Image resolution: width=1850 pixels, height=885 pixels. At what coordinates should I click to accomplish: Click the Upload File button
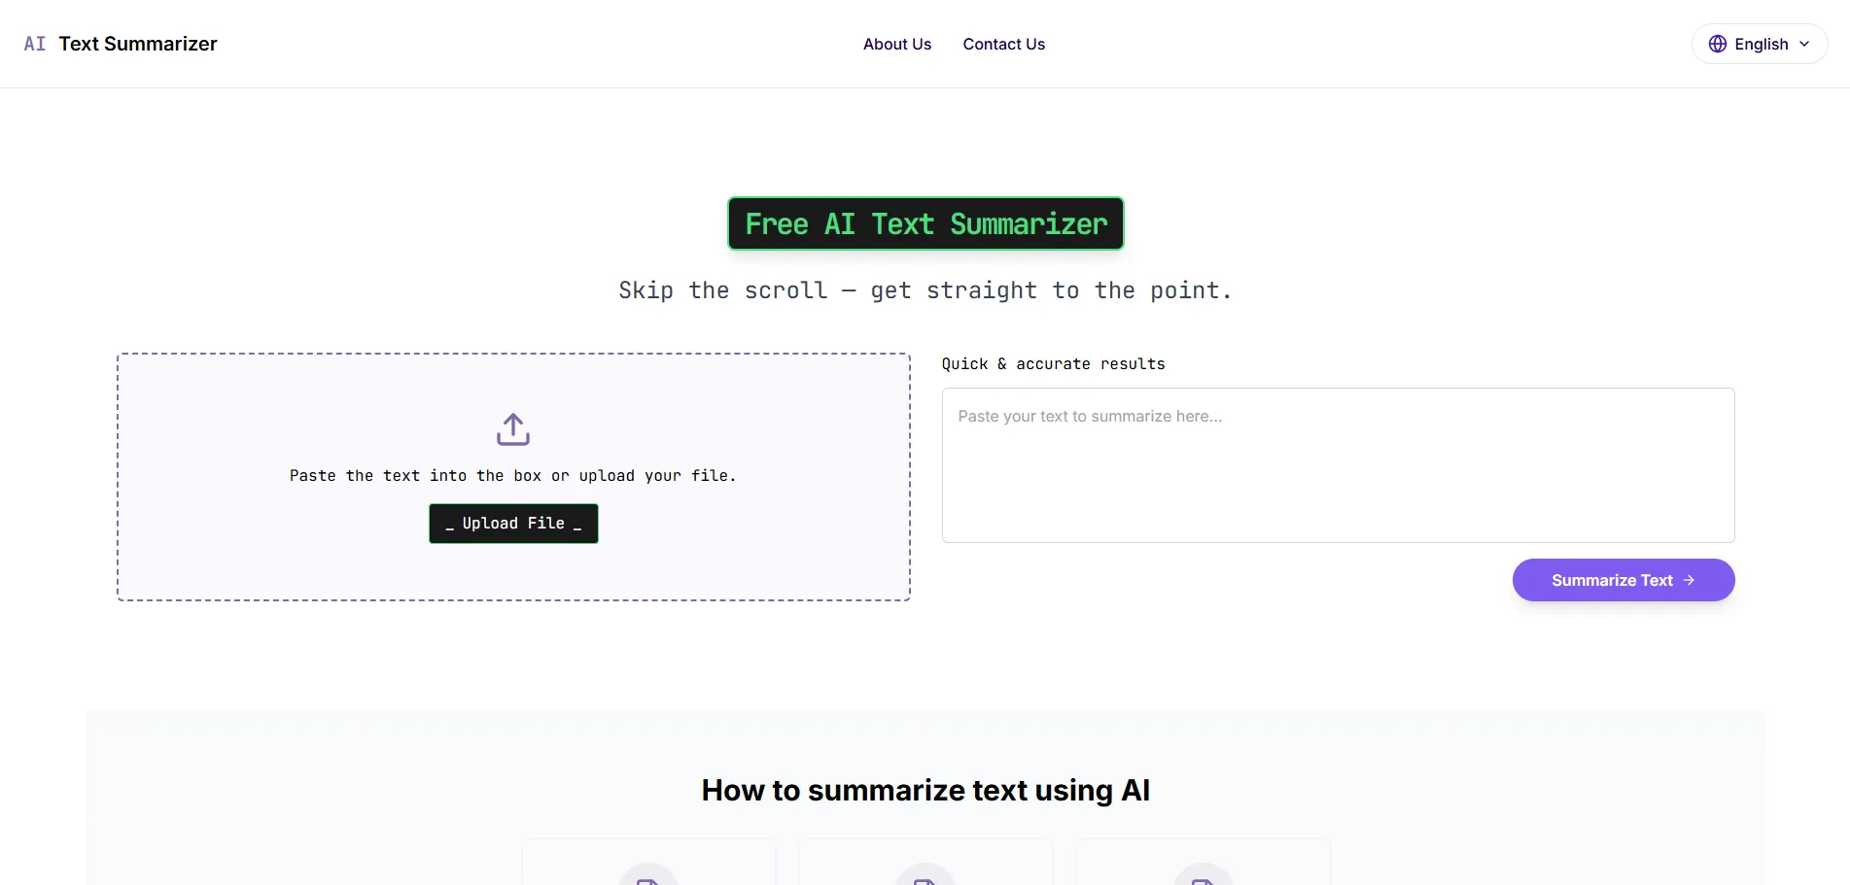pyautogui.click(x=512, y=523)
